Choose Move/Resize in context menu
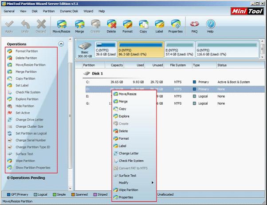Image resolution: width=267 pixels, height=205 pixels. pos(134,94)
